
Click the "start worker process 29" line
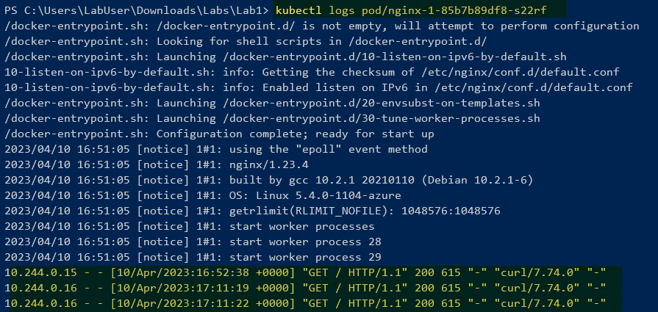(193, 257)
